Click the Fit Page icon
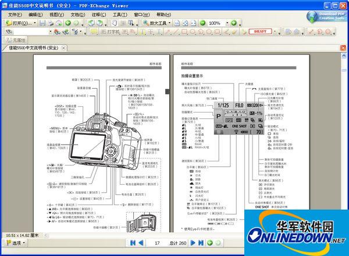Screen dimensions: 349x256 185,23
